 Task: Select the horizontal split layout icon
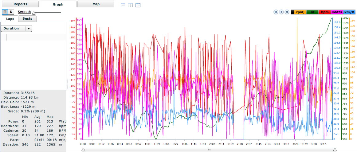coord(123,5)
